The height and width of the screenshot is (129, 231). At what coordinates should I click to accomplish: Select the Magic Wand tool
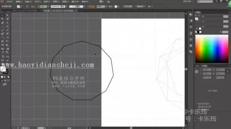click(3, 19)
